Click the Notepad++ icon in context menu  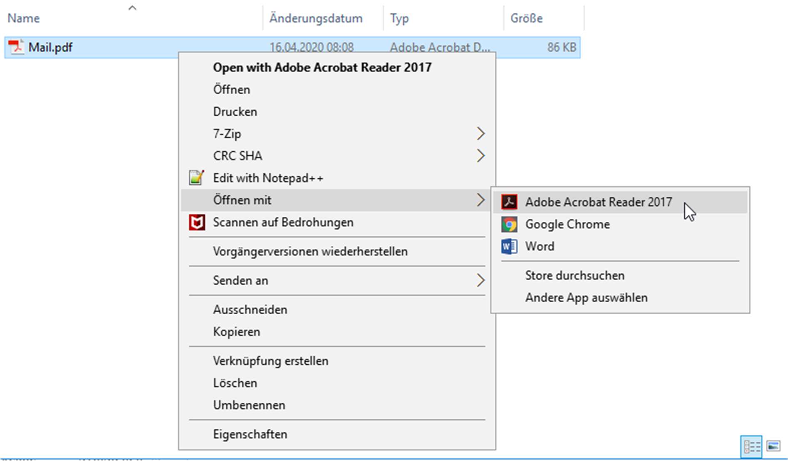(197, 178)
